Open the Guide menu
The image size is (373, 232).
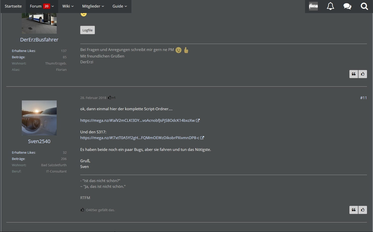pos(119,6)
